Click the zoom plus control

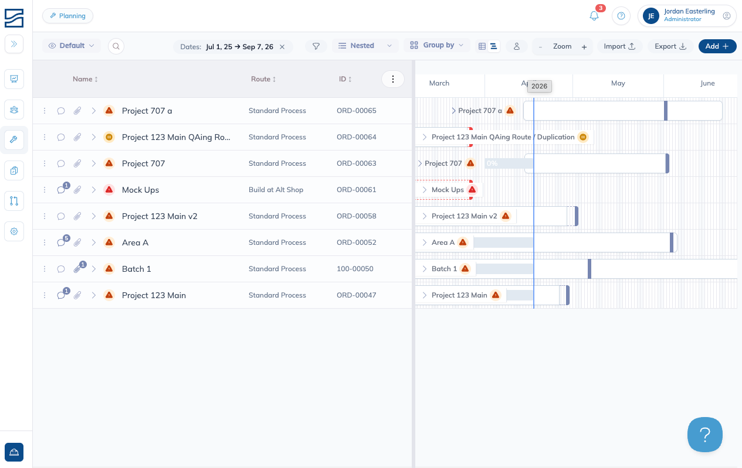click(x=584, y=47)
